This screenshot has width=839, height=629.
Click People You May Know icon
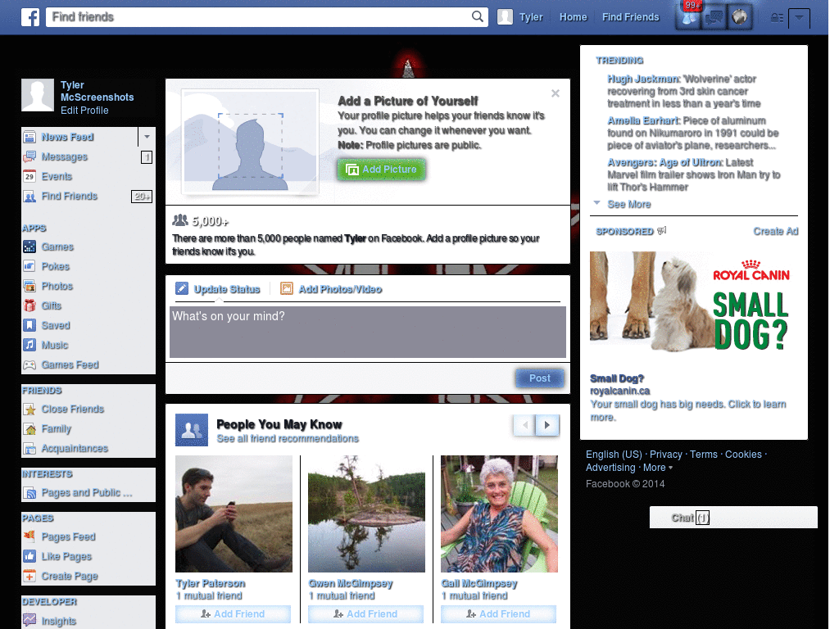click(192, 430)
